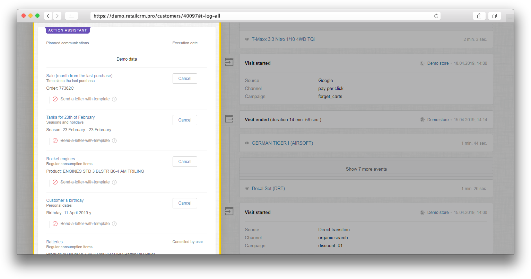Screen dimensions: 531x279
Task: Click the Demo data heading
Action: [x=127, y=59]
